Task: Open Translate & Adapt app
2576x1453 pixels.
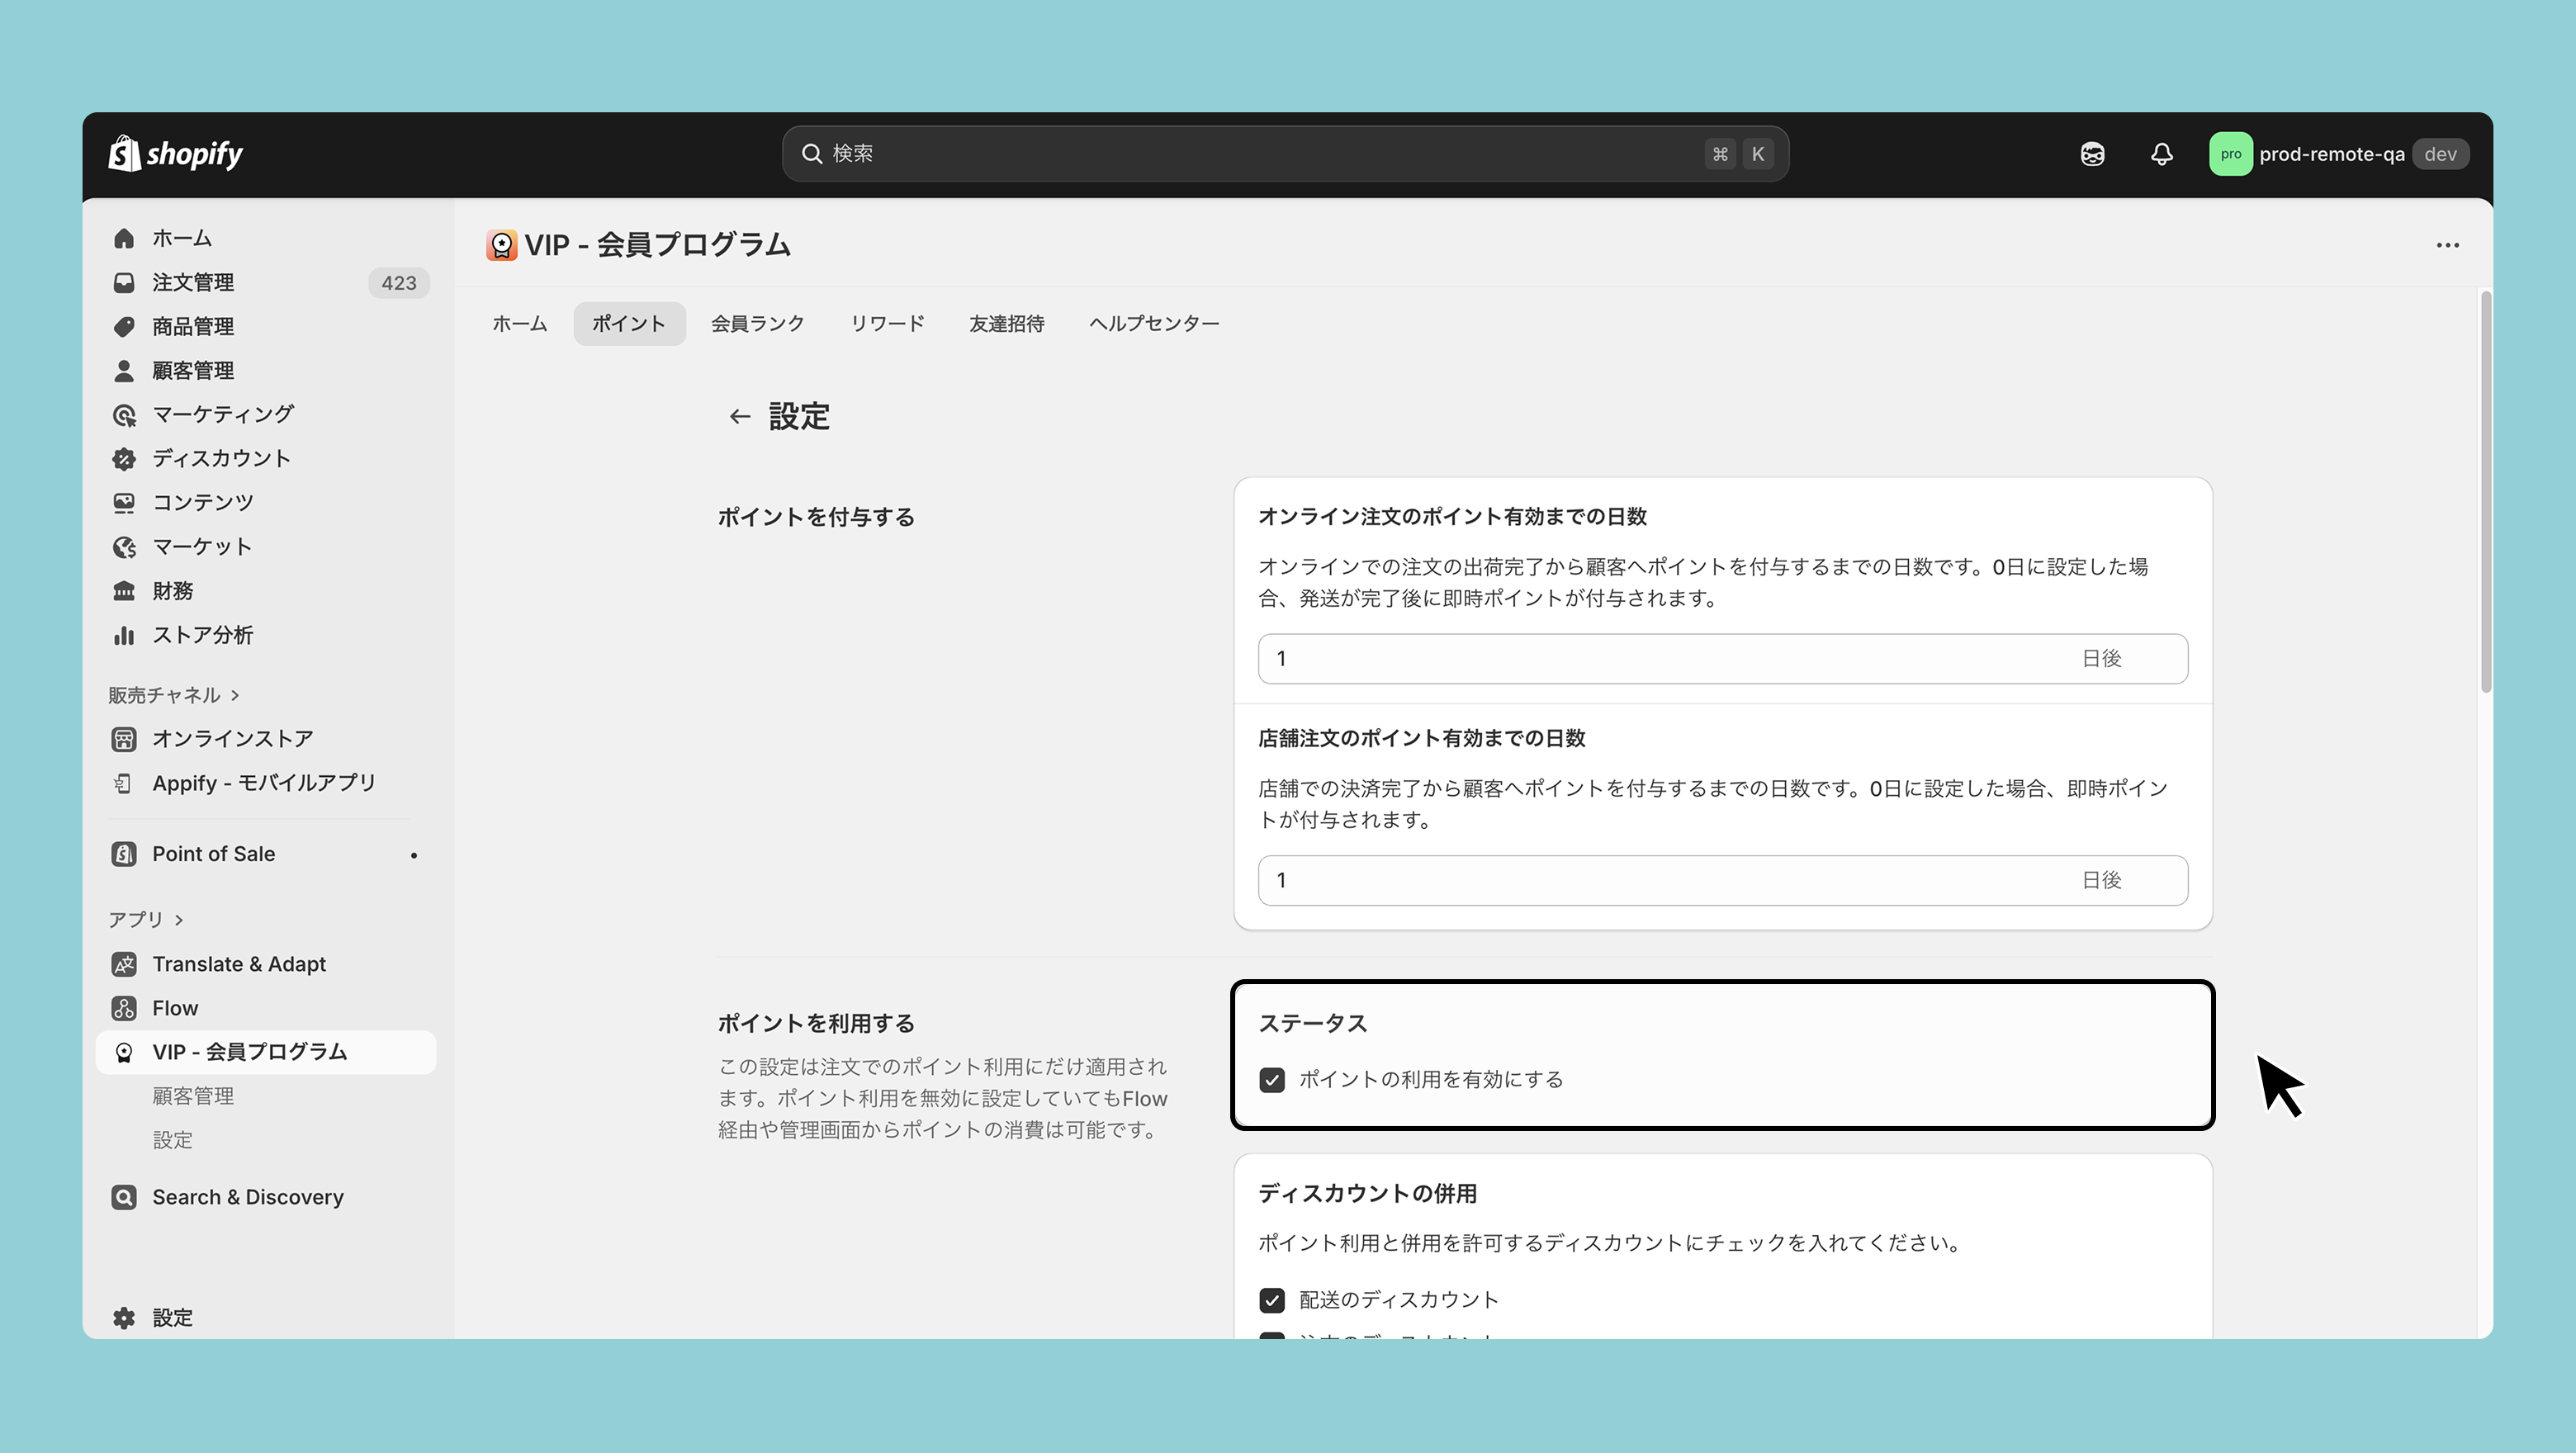Action: click(239, 964)
